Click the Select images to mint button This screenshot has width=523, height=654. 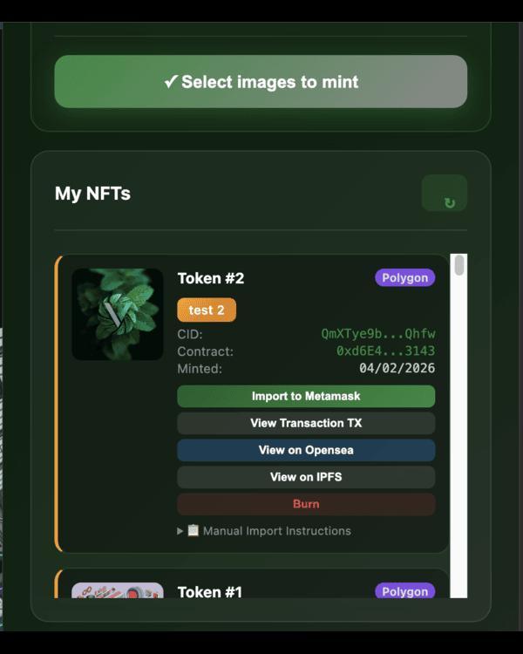coord(261,82)
